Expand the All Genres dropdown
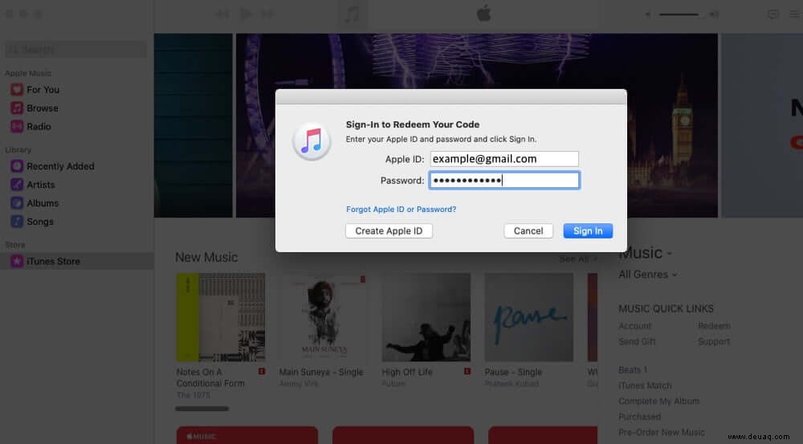This screenshot has width=803, height=444. tap(648, 275)
